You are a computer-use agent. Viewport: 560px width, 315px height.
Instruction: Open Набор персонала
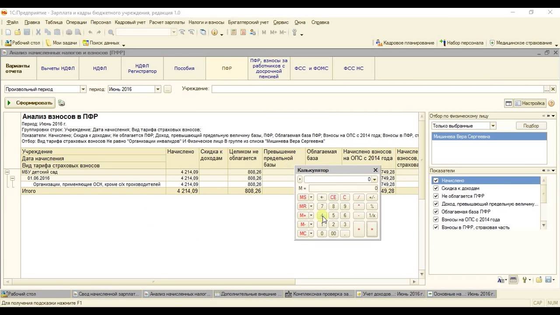tap(461, 43)
